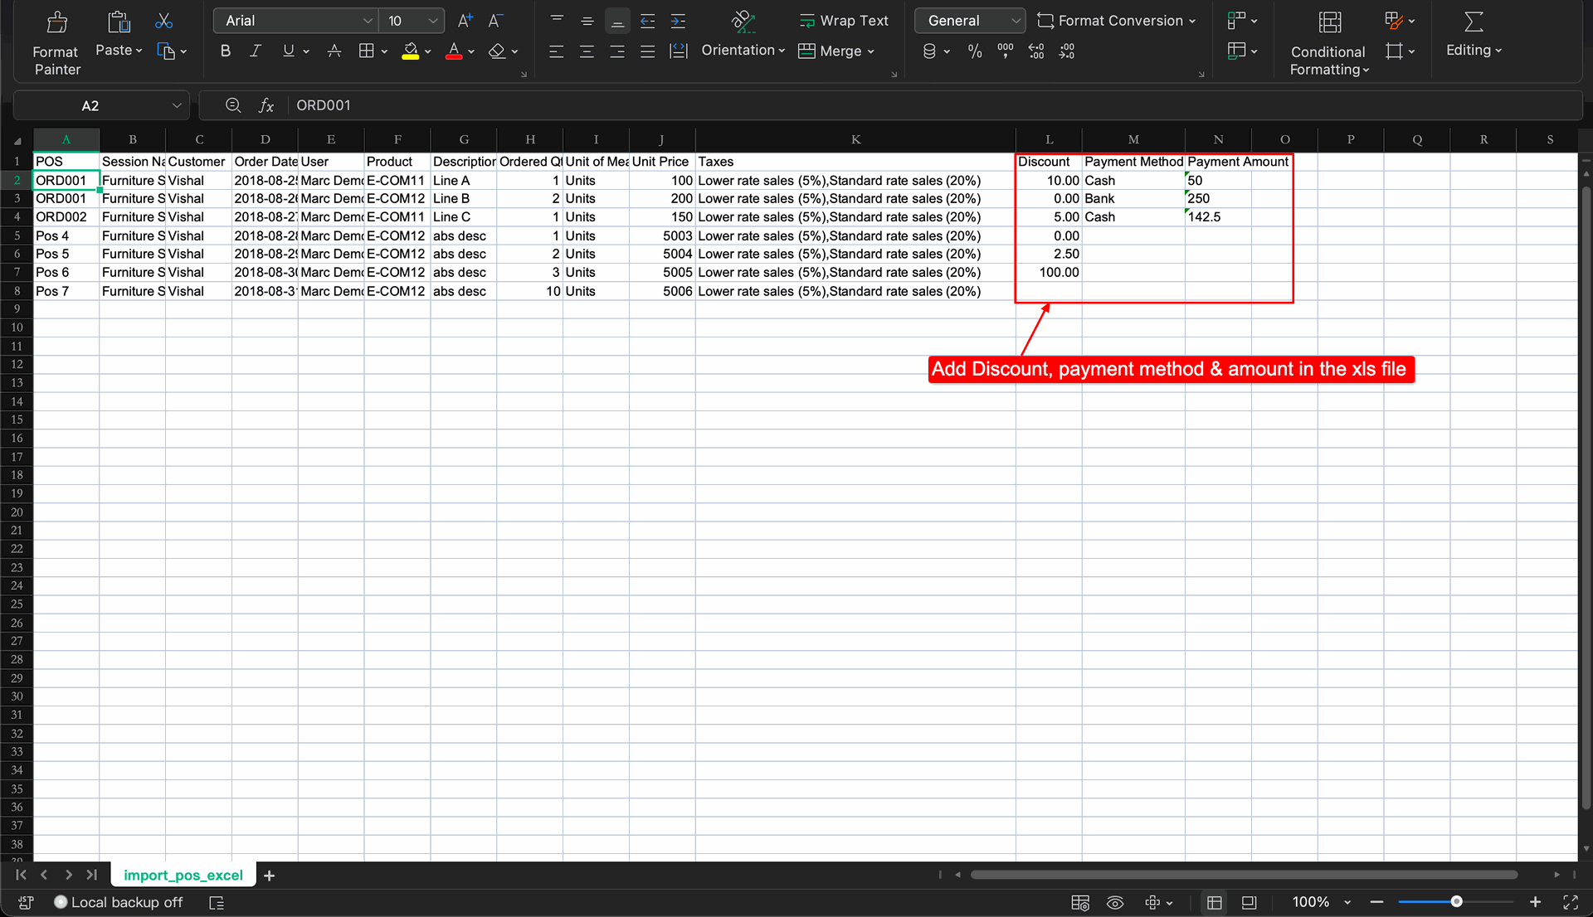This screenshot has height=917, width=1593.
Task: Toggle italic formatting
Action: coord(256,51)
